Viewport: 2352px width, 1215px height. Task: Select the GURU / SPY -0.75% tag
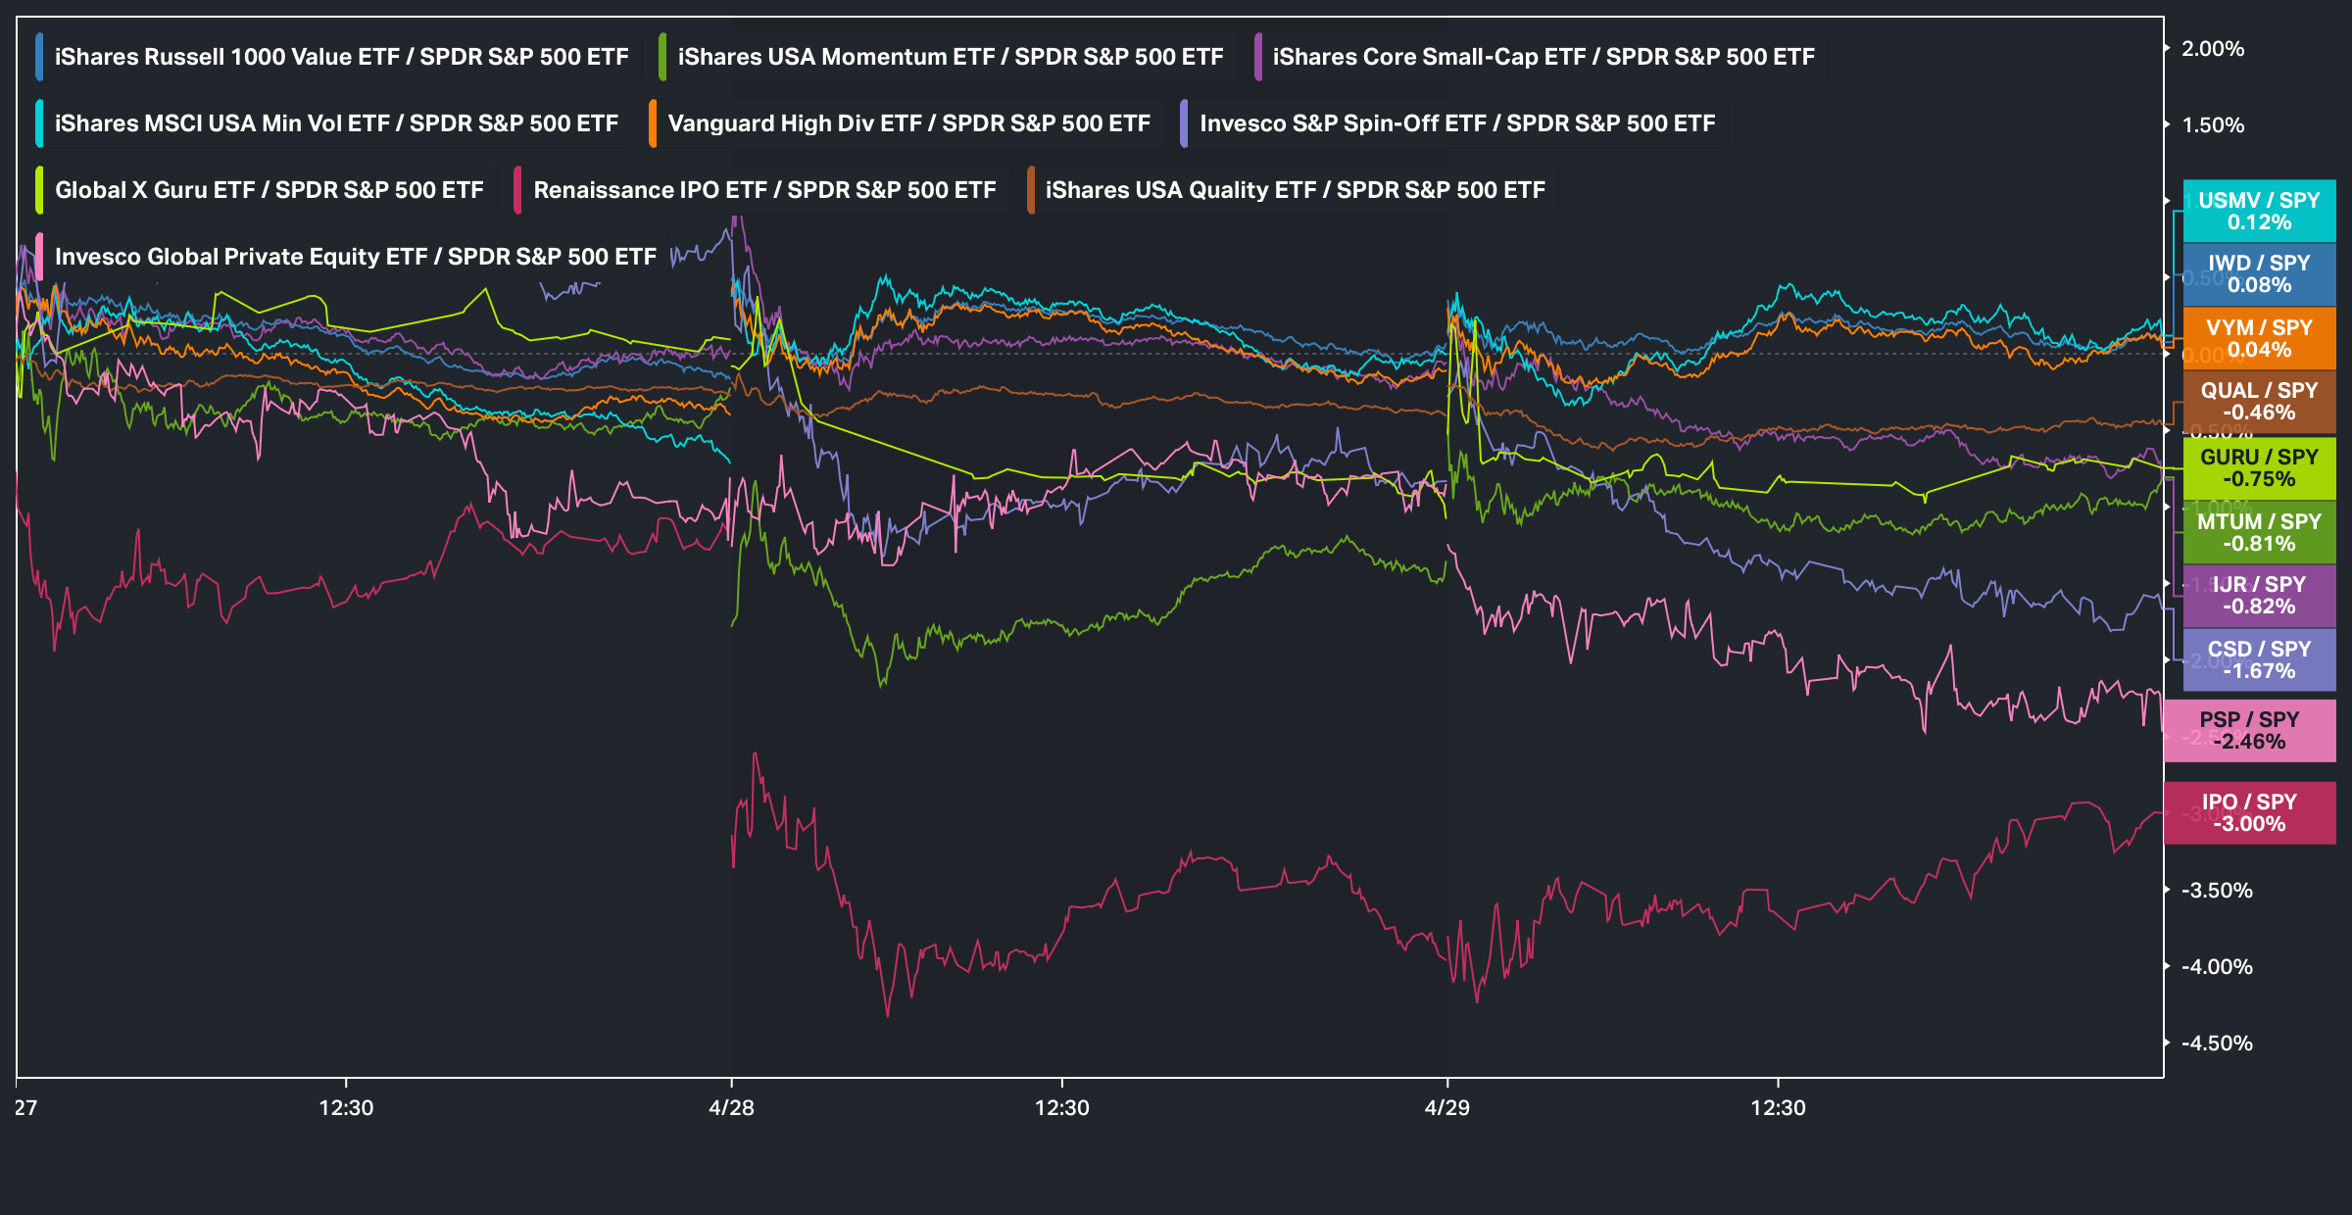coord(2258,468)
